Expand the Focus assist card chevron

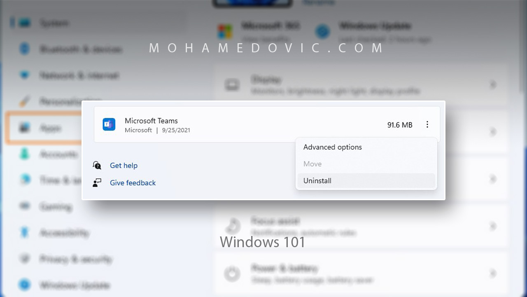point(493,226)
